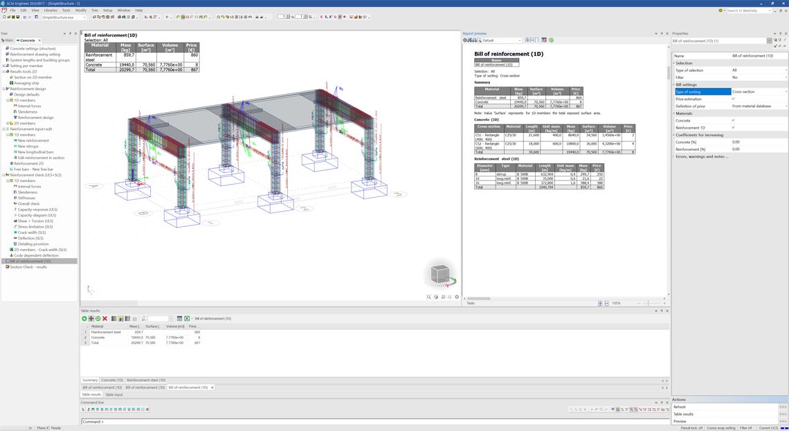789x431 pixels.
Task: Click the red X delete icon in Table results
Action: pos(105,318)
